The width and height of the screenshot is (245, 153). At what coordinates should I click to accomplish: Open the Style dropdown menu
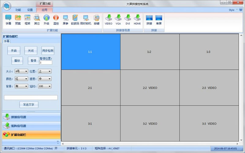233,10
